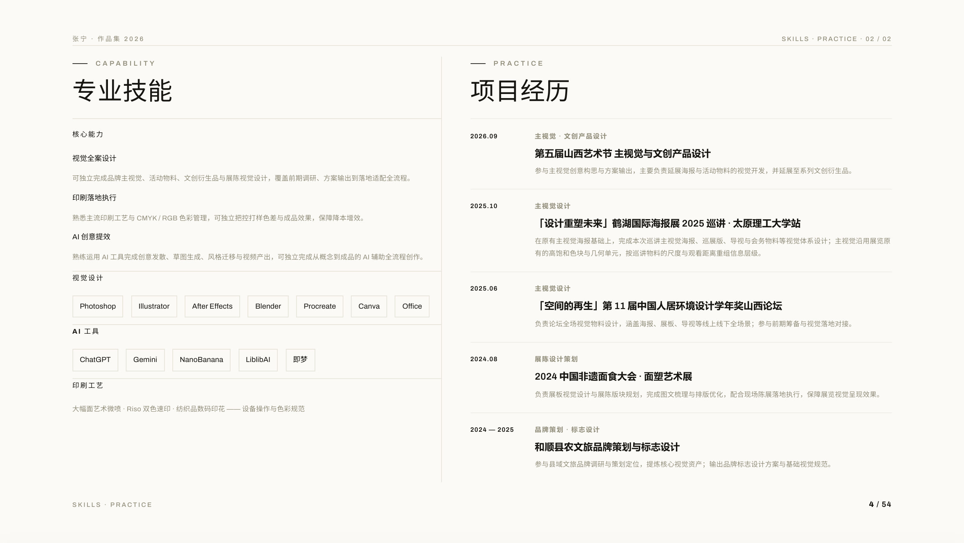Click the CAPABILITY section label

pos(126,63)
